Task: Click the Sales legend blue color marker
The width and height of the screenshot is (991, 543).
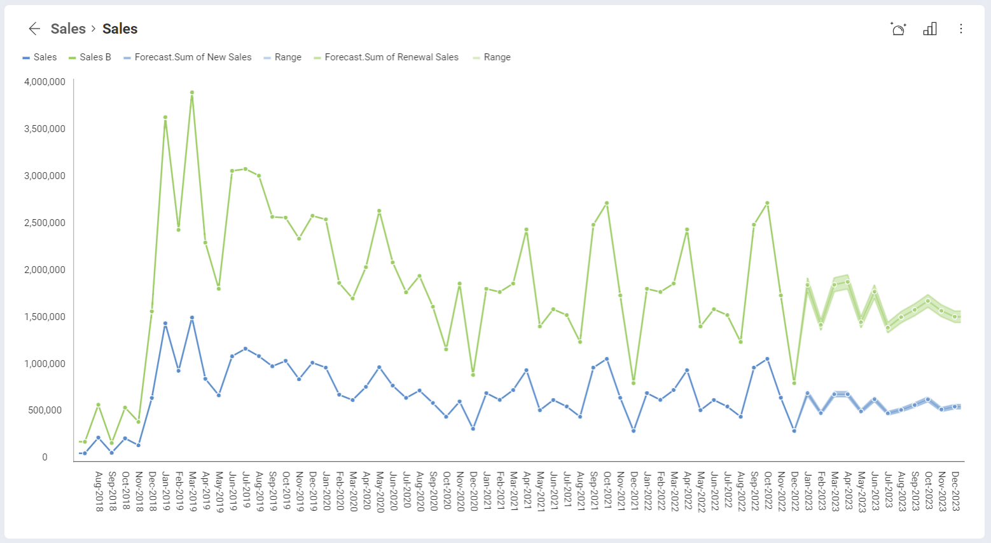Action: pos(26,58)
